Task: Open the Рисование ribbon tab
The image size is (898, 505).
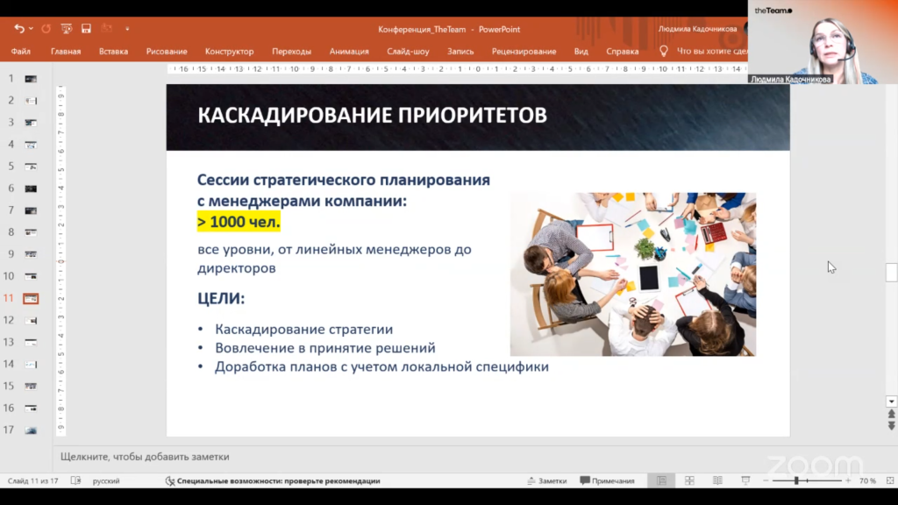Action: click(x=167, y=52)
